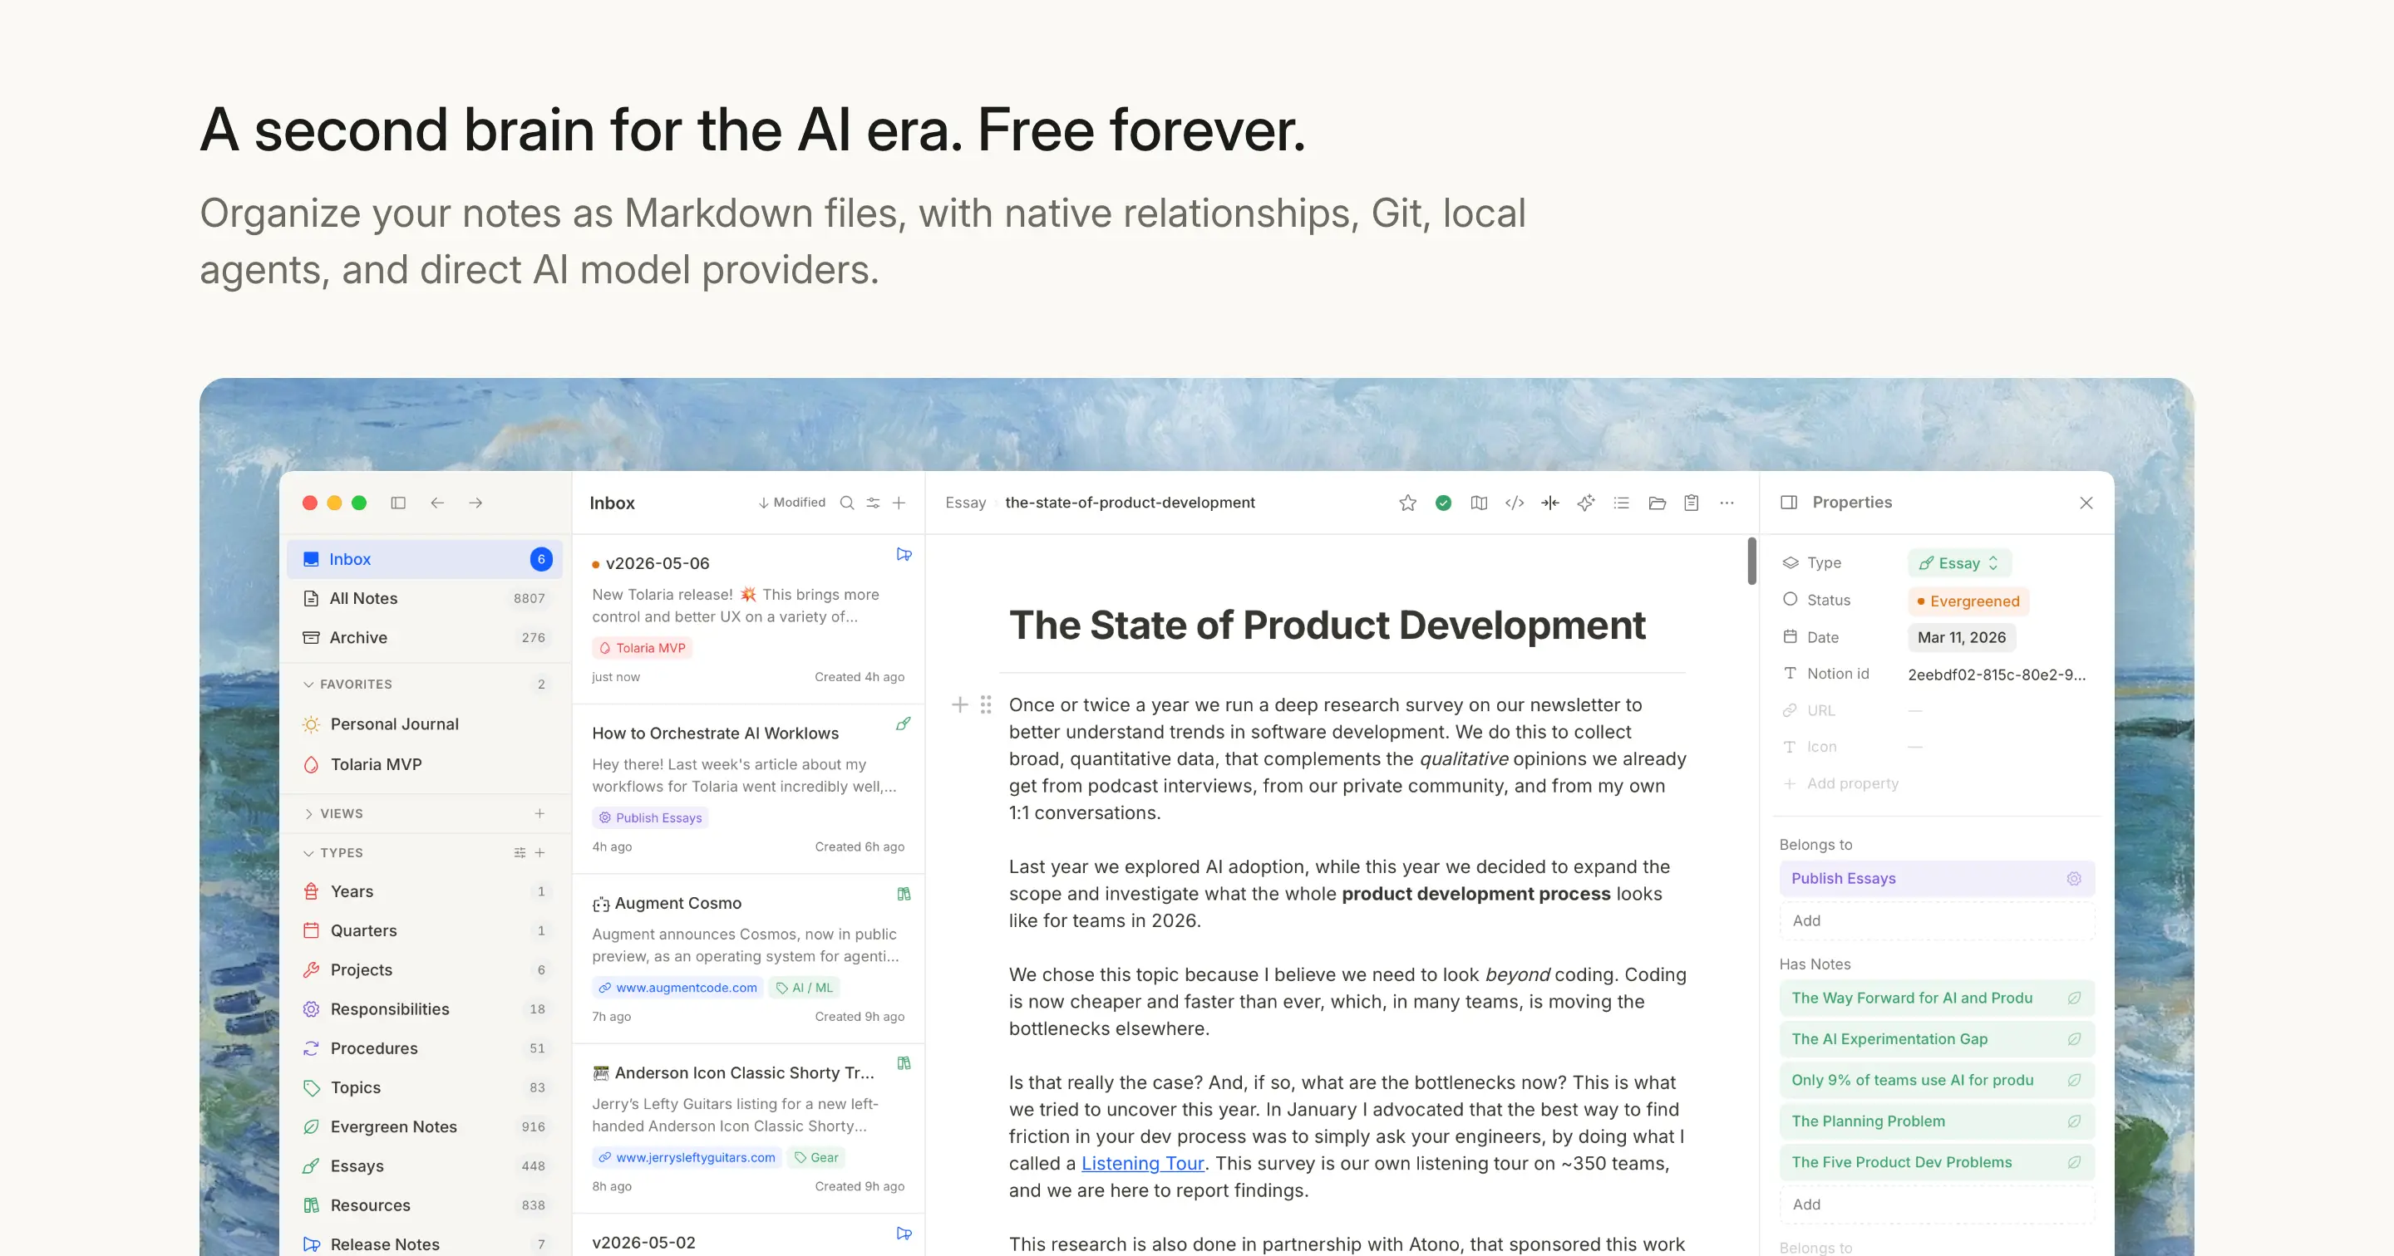Click the narrow-width arrows icon

click(x=1550, y=503)
